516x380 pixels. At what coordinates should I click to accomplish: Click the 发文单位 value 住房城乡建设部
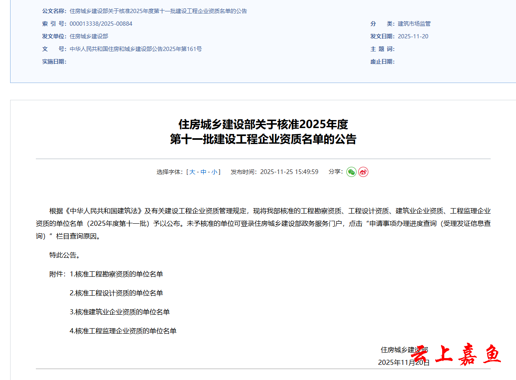coord(89,36)
